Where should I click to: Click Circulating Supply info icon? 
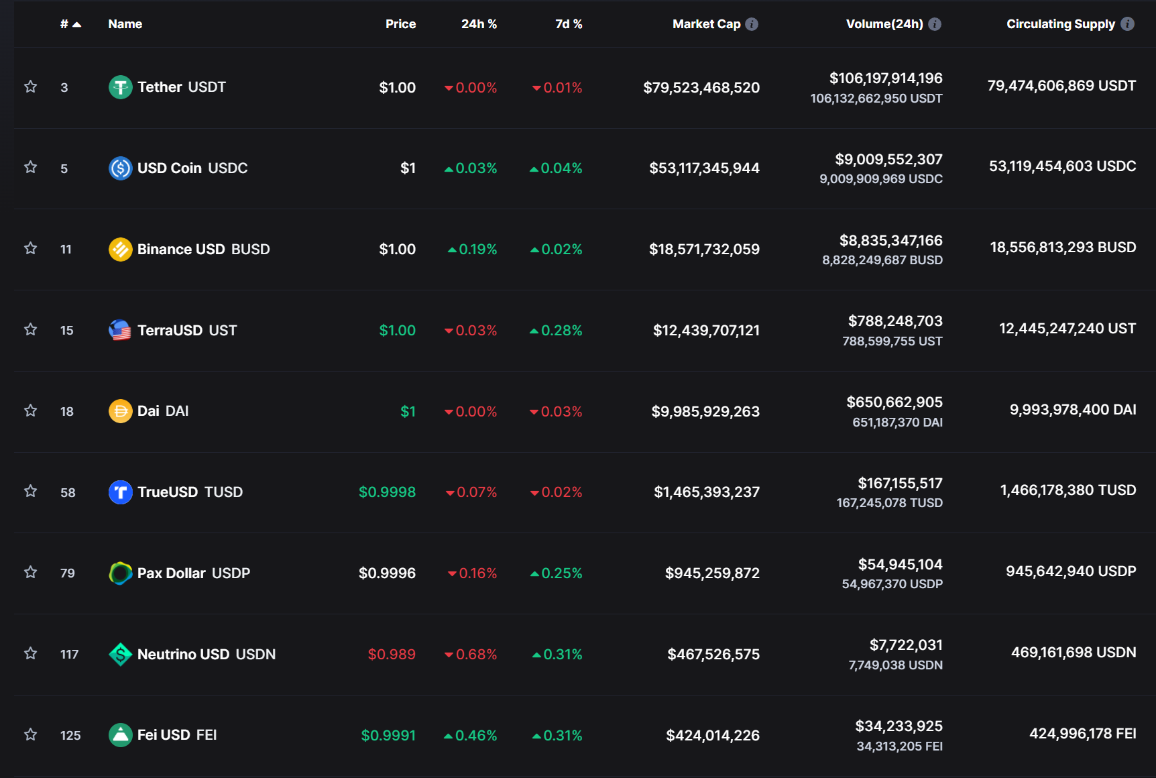[1128, 24]
